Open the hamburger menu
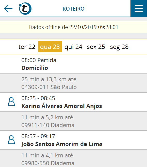147x167 pixels. (x=138, y=8)
